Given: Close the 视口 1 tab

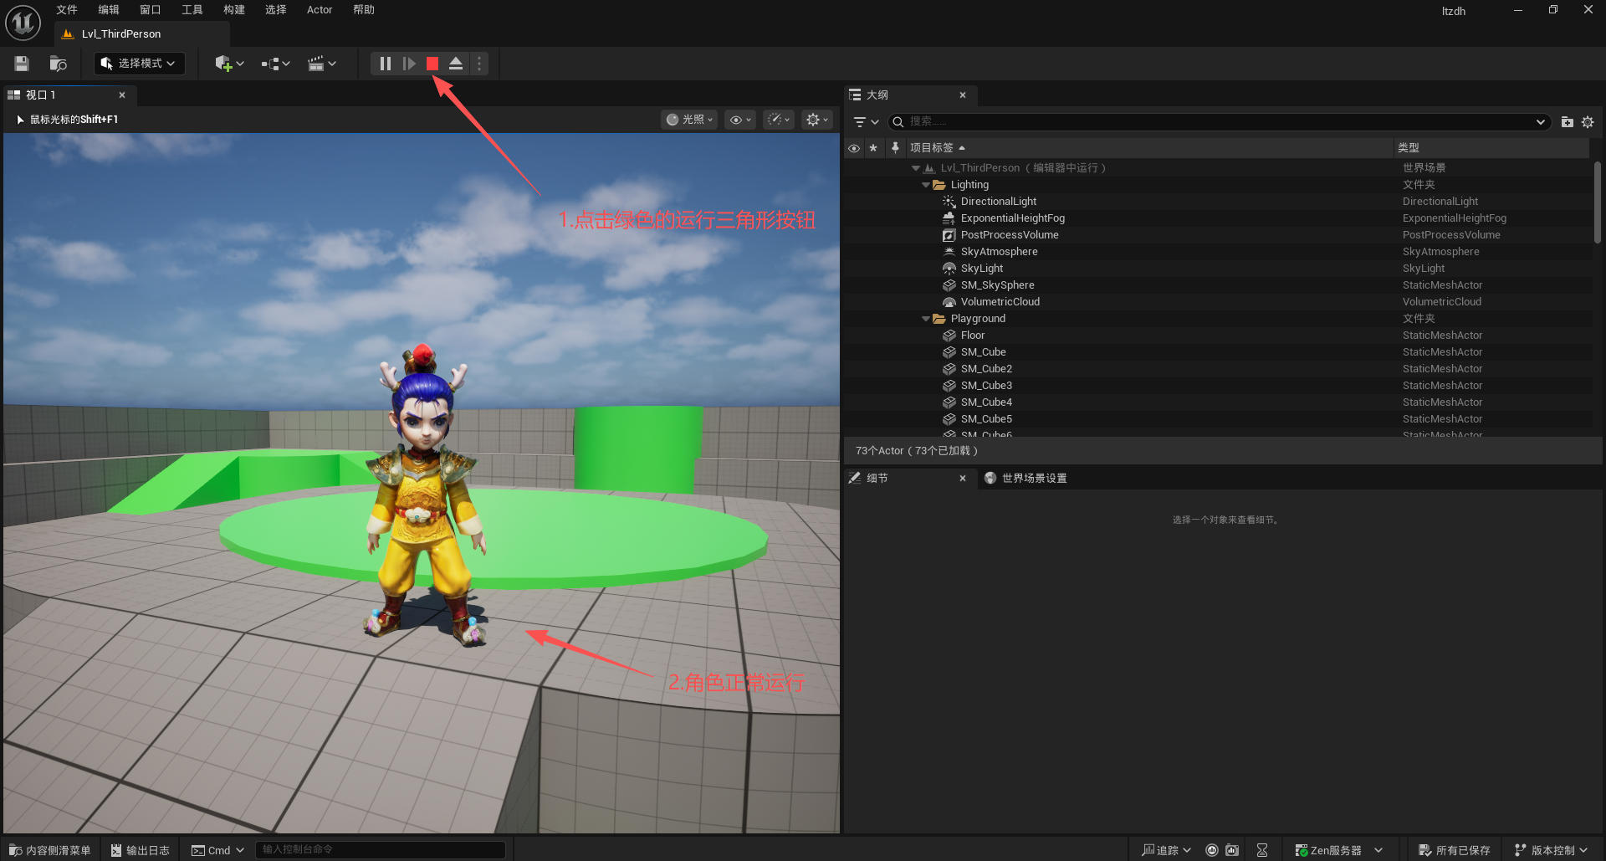Looking at the screenshot, I should pos(122,95).
